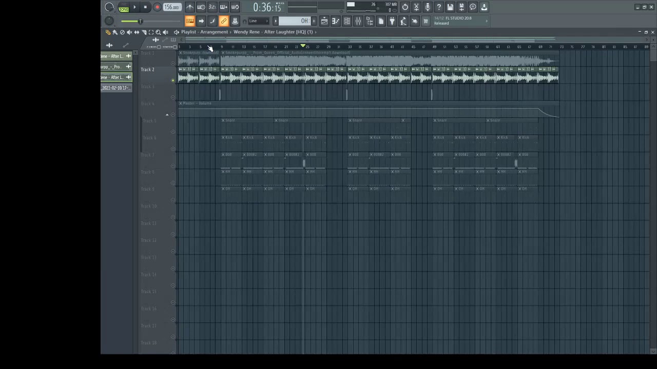Image resolution: width=657 pixels, height=369 pixels.
Task: Open the Playlist view icon
Action: (x=324, y=21)
